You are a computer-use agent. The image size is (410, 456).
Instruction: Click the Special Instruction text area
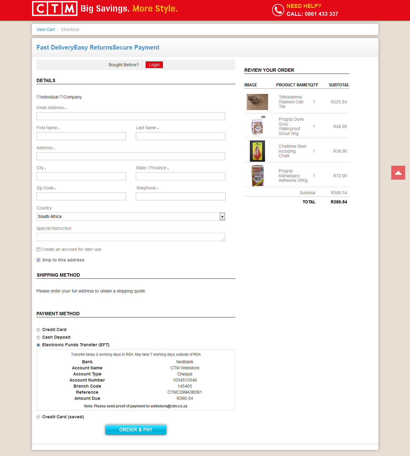click(x=131, y=237)
